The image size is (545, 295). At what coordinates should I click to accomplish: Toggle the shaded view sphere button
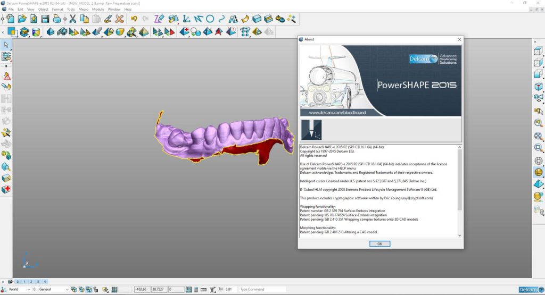click(538, 172)
